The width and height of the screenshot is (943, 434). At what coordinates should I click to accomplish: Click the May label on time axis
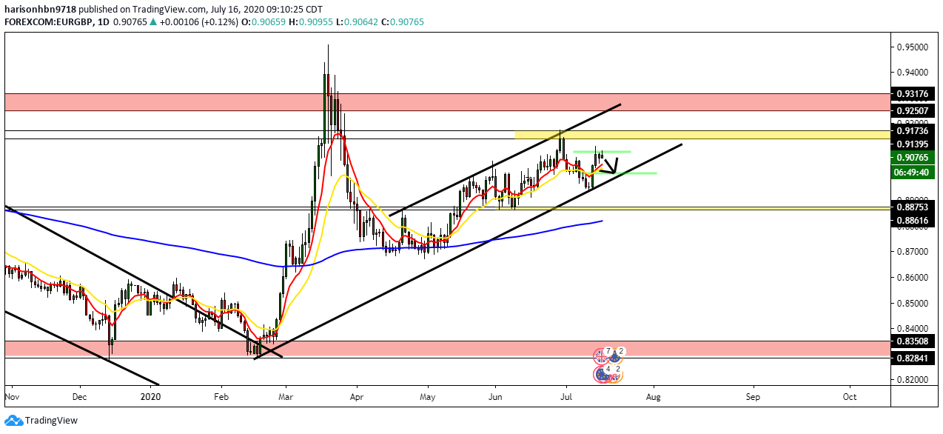tap(427, 397)
